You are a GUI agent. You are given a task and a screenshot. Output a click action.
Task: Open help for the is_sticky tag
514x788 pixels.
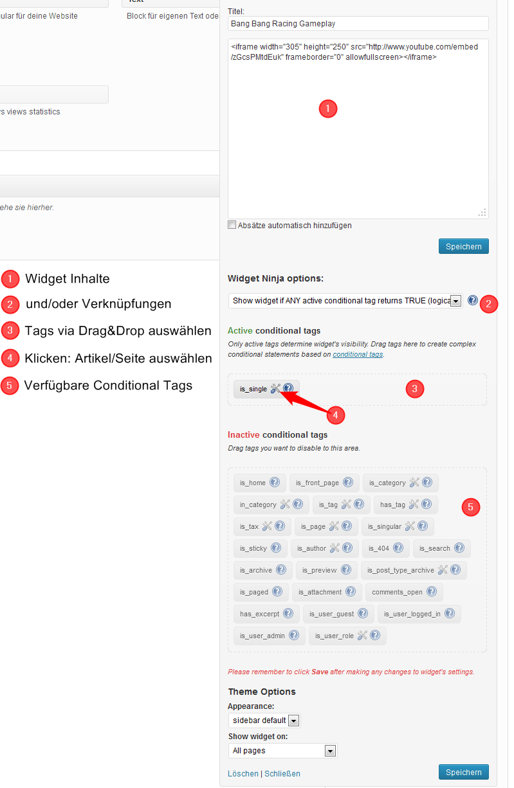coord(276,548)
